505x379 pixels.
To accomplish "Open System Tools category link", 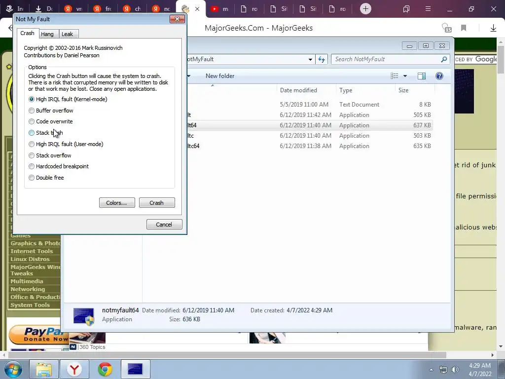I will coord(30,305).
